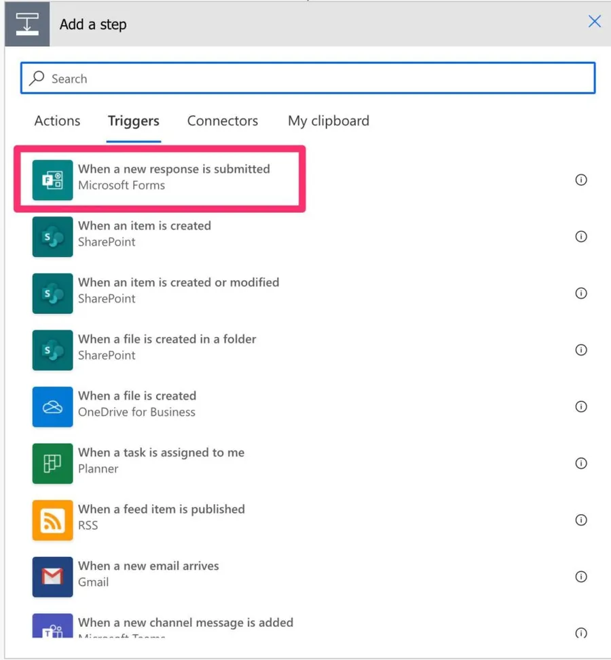Open the My clipboard tab
The width and height of the screenshot is (611, 660).
pyautogui.click(x=329, y=121)
